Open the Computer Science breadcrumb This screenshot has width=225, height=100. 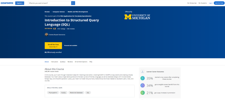(x=59, y=12)
